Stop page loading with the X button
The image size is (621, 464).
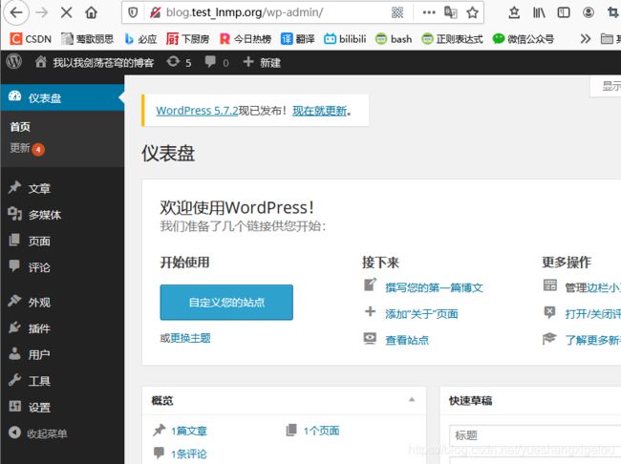click(x=67, y=12)
